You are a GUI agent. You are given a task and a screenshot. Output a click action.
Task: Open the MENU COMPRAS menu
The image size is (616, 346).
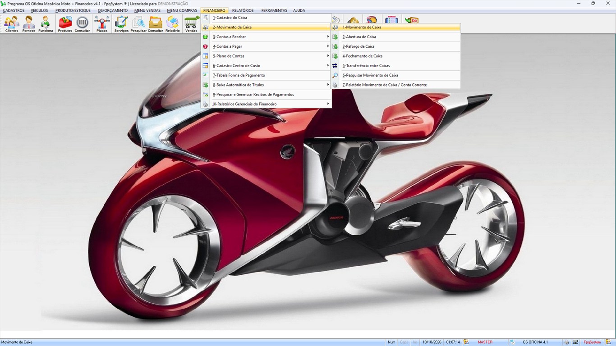[182, 10]
